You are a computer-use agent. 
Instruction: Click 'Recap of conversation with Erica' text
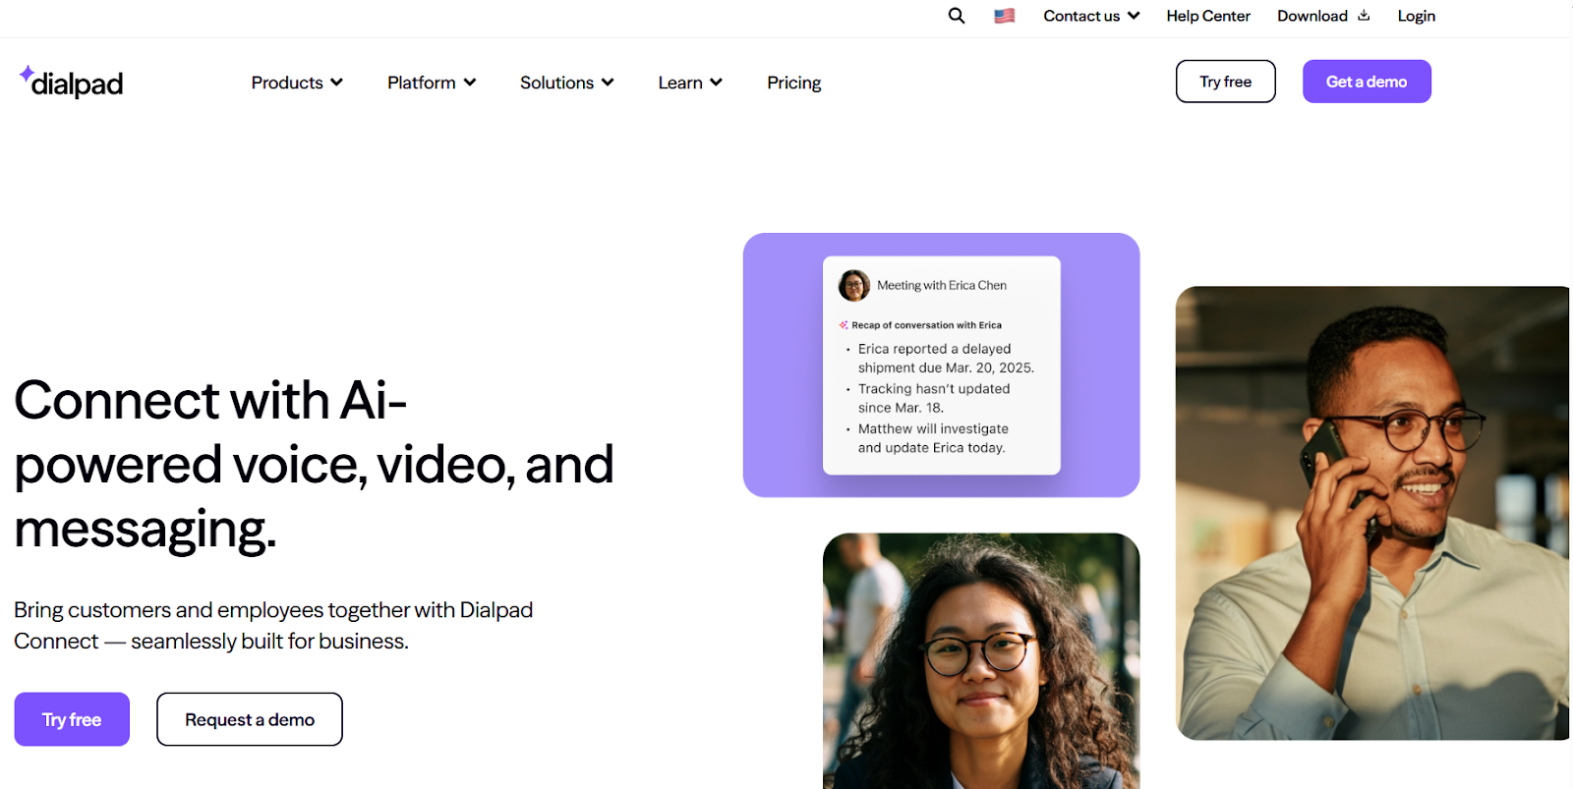pyautogui.click(x=926, y=325)
